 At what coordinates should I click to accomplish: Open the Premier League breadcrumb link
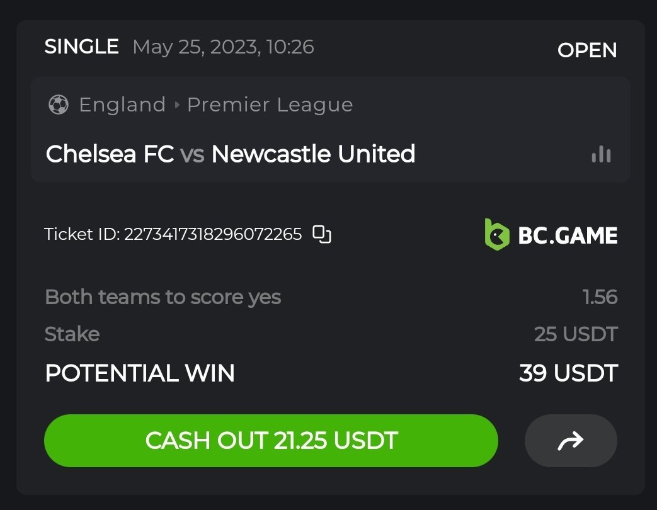tap(270, 105)
